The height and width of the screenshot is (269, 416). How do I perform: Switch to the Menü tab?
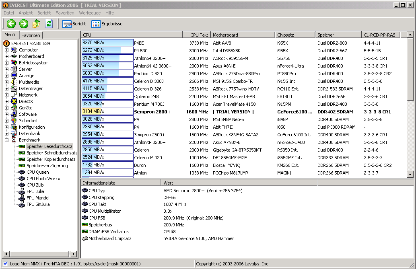pyautogui.click(x=10, y=35)
